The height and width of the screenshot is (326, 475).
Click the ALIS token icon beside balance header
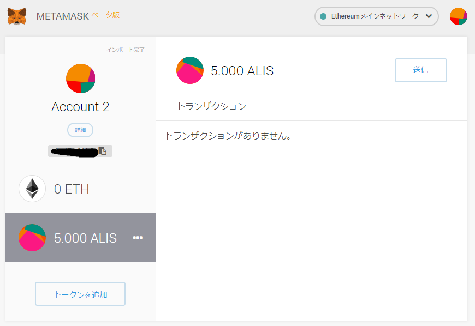(x=189, y=70)
